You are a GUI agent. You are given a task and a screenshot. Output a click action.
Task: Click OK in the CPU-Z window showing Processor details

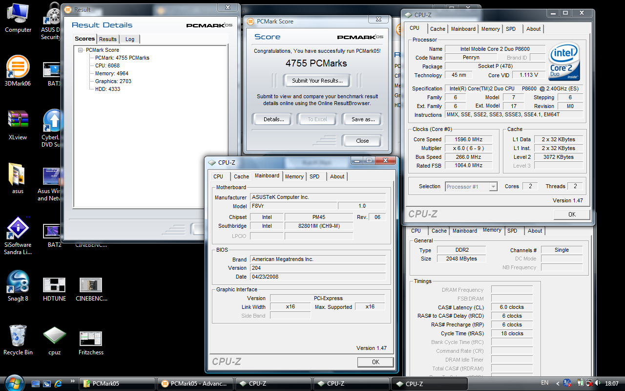[572, 215]
